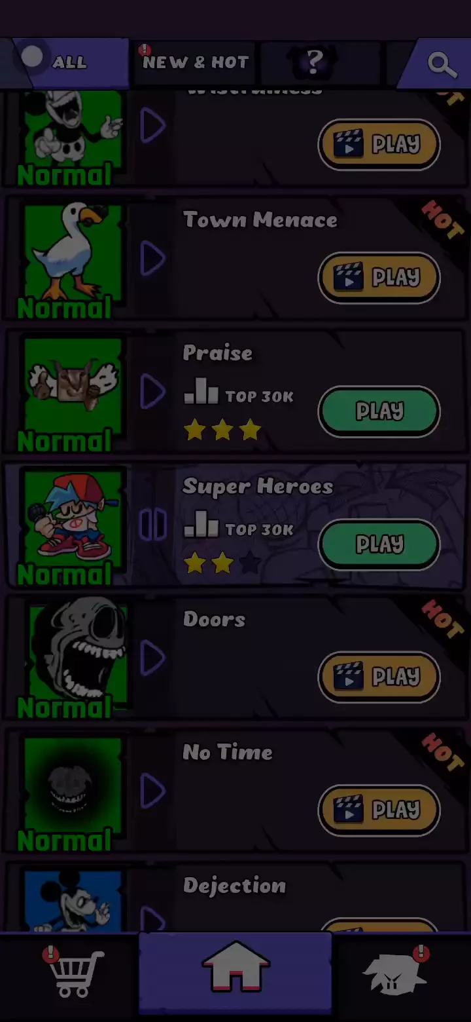Viewport: 471px width, 1022px height.
Task: Preview the Doors song with its arrow
Action: coord(152,658)
